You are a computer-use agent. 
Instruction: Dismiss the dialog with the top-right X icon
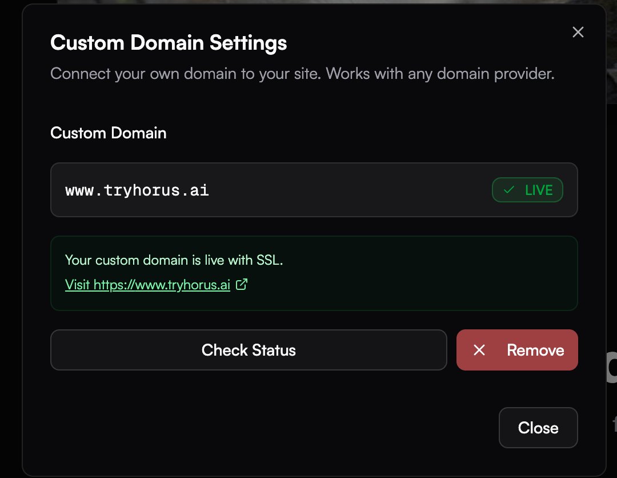coord(578,32)
